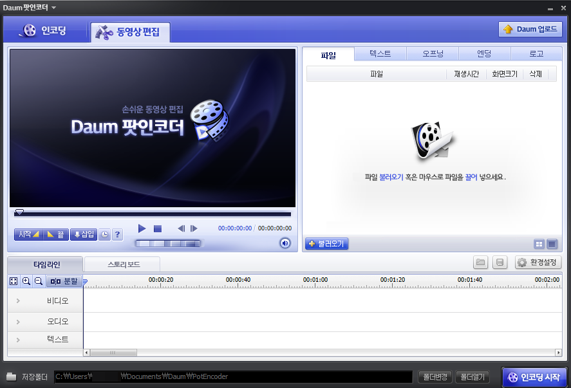Click the 폴더열기 button

[x=473, y=376]
